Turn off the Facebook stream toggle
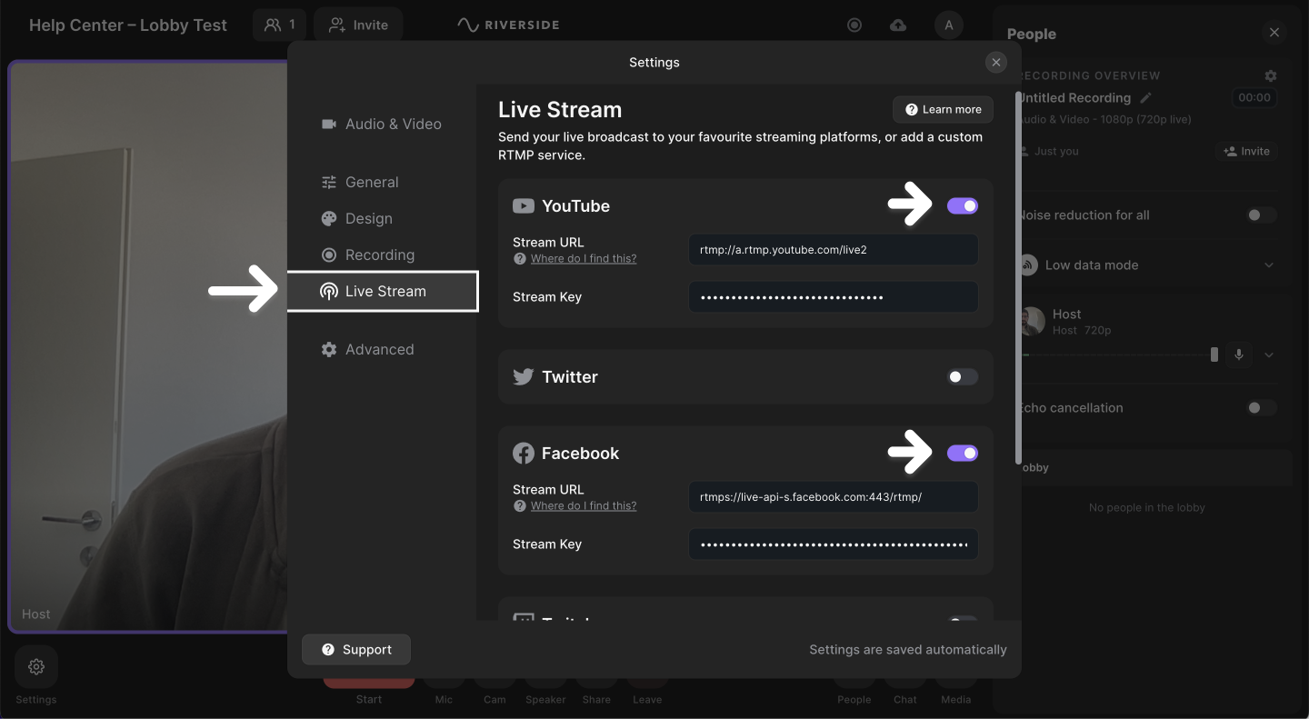Image resolution: width=1309 pixels, height=719 pixels. 963,454
